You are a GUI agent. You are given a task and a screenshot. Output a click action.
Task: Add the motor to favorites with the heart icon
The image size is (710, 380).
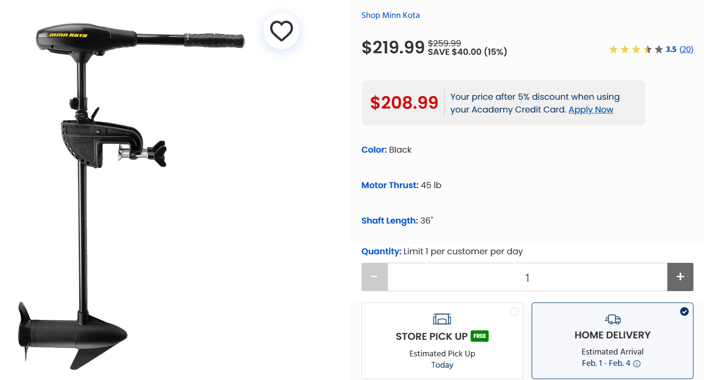pos(281,31)
